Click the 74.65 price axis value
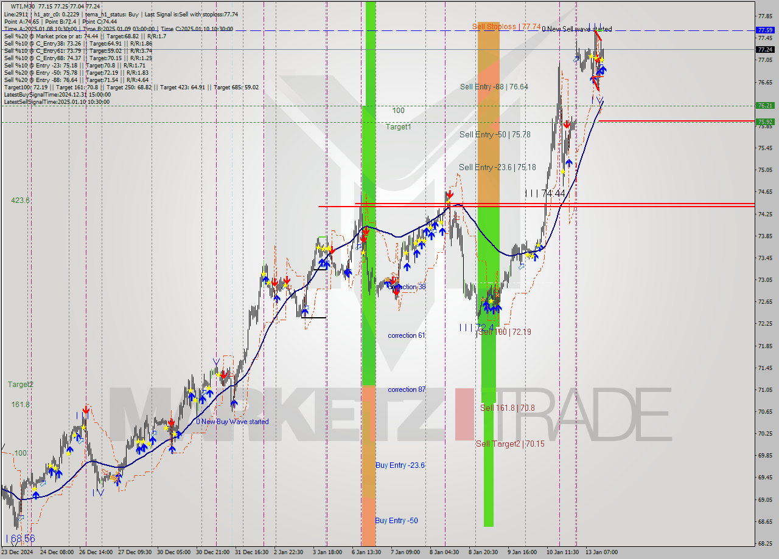The height and width of the screenshot is (559, 779). 765,192
